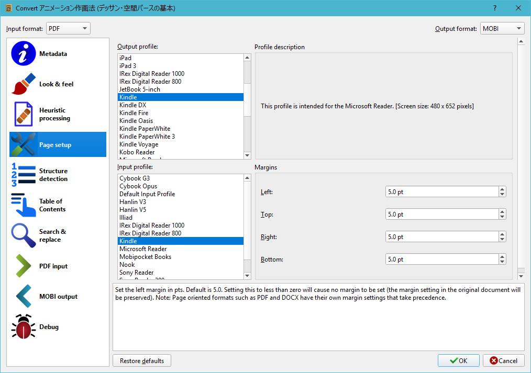This screenshot has width=531, height=373.
Task: Select Illiad input profile
Action: tap(181, 218)
